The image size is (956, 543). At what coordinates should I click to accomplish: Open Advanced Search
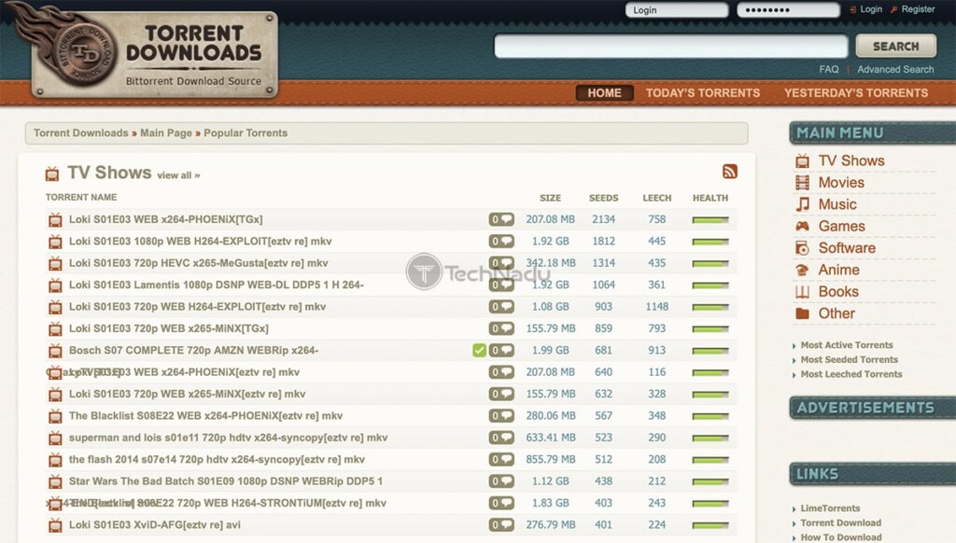click(895, 69)
